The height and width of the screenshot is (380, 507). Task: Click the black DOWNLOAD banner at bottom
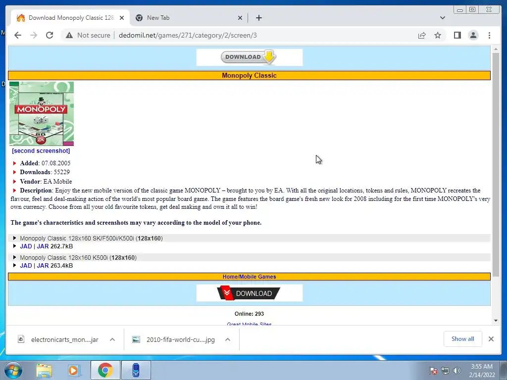point(250,293)
